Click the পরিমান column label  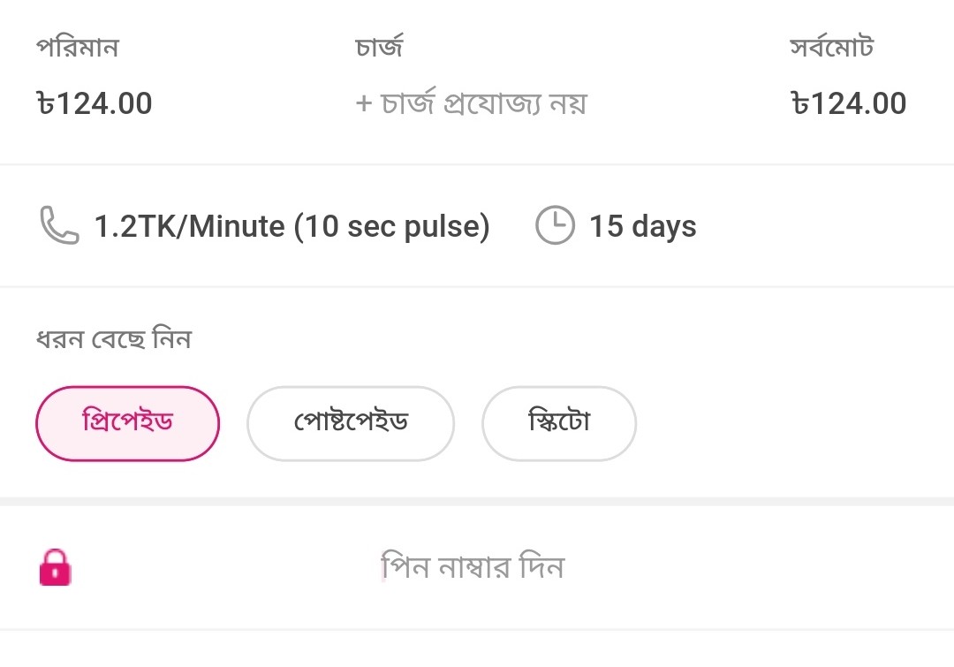(77, 47)
